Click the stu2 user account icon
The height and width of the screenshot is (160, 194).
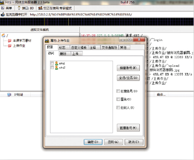tap(57, 68)
